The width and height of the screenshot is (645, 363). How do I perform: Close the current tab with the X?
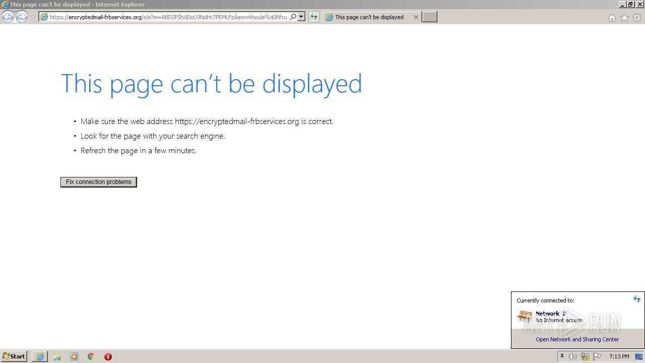point(416,17)
